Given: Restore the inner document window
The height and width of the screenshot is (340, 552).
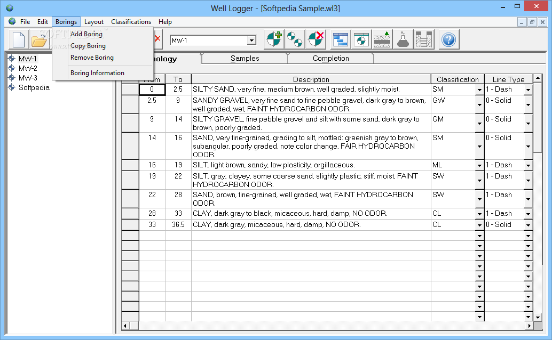Looking at the screenshot, I should coord(532,22).
